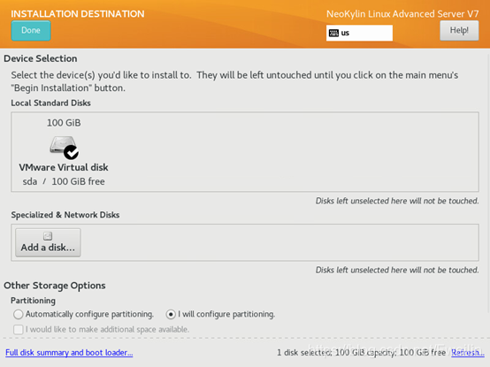Select Automatically configure partitioning radio
This screenshot has width=490, height=367.
click(x=18, y=314)
